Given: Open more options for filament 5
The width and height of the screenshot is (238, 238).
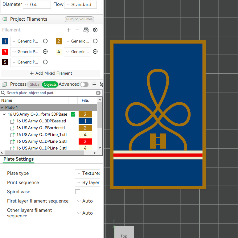Looking at the screenshot, I should tap(45, 62).
